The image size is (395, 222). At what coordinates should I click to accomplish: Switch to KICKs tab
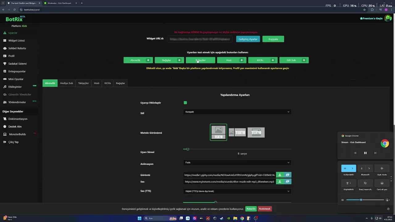click(x=108, y=83)
